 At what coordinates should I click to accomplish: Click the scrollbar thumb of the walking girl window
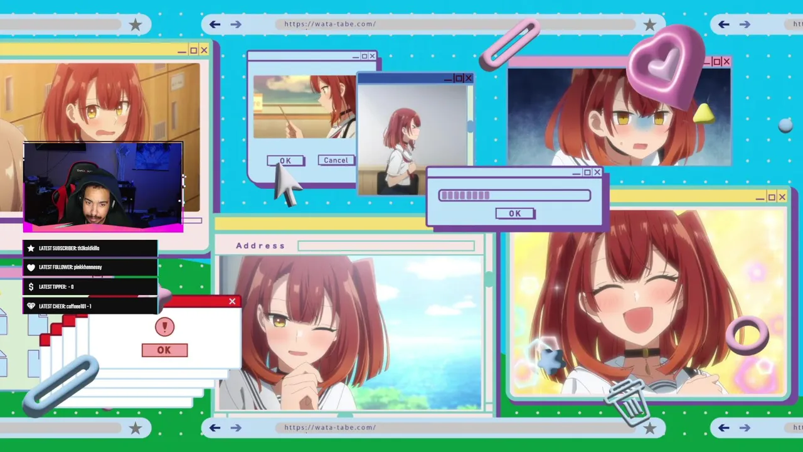[x=471, y=127]
